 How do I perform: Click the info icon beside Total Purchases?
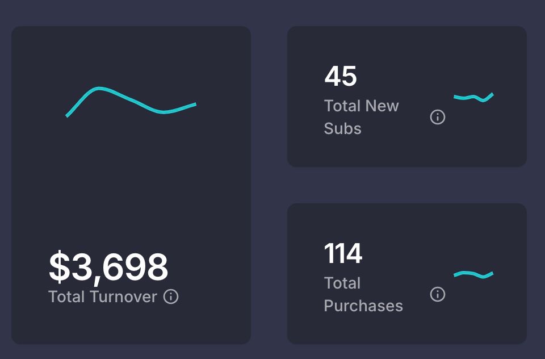click(437, 294)
